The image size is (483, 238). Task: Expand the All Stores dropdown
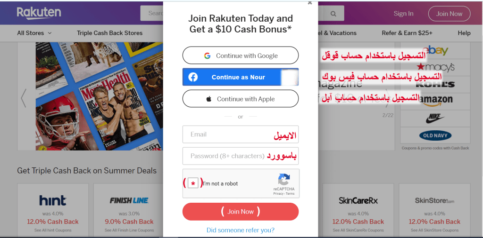click(34, 33)
